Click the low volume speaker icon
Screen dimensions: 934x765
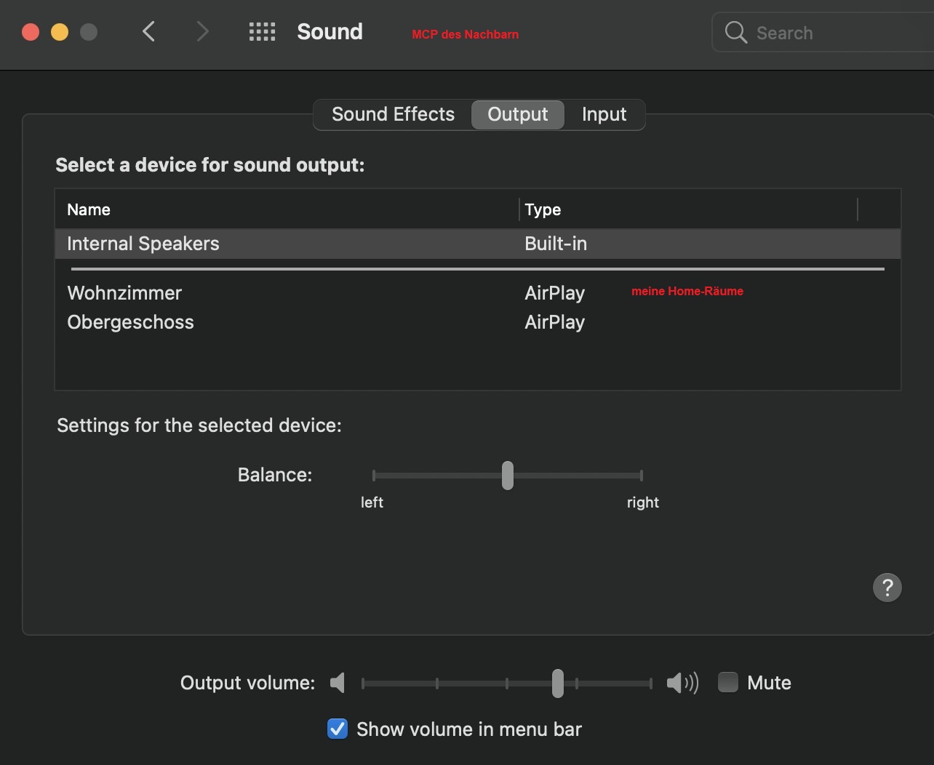click(x=338, y=683)
